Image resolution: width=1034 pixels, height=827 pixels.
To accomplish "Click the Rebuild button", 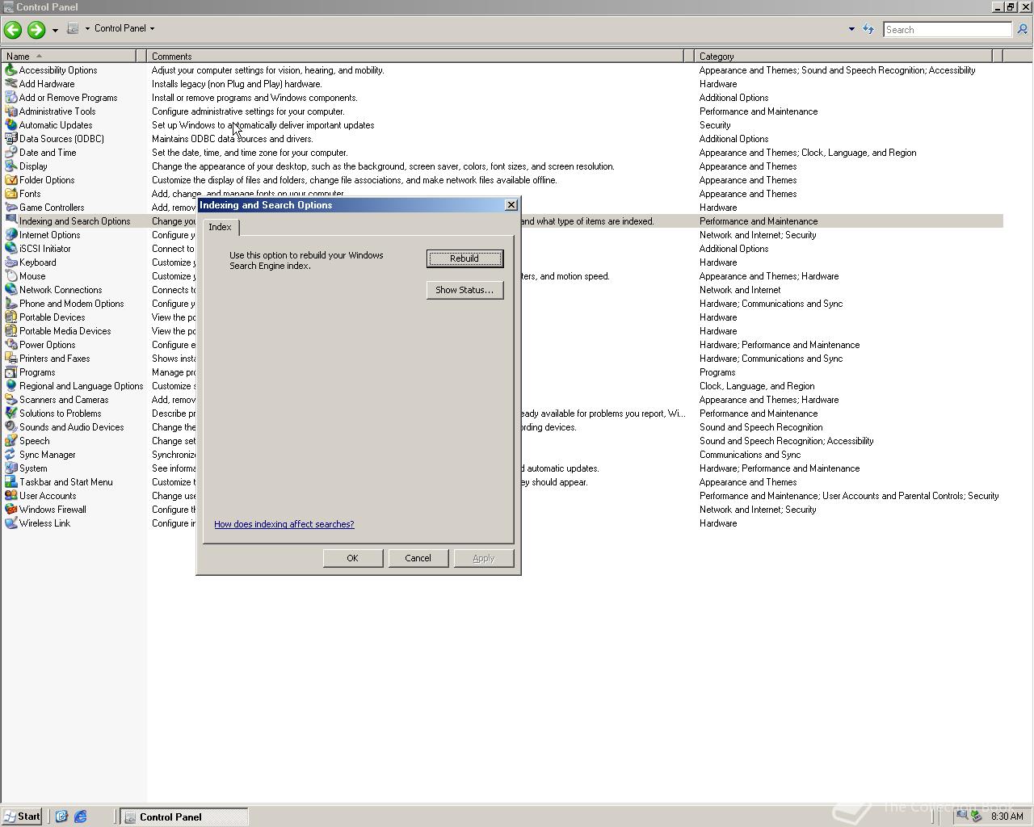I will click(464, 258).
